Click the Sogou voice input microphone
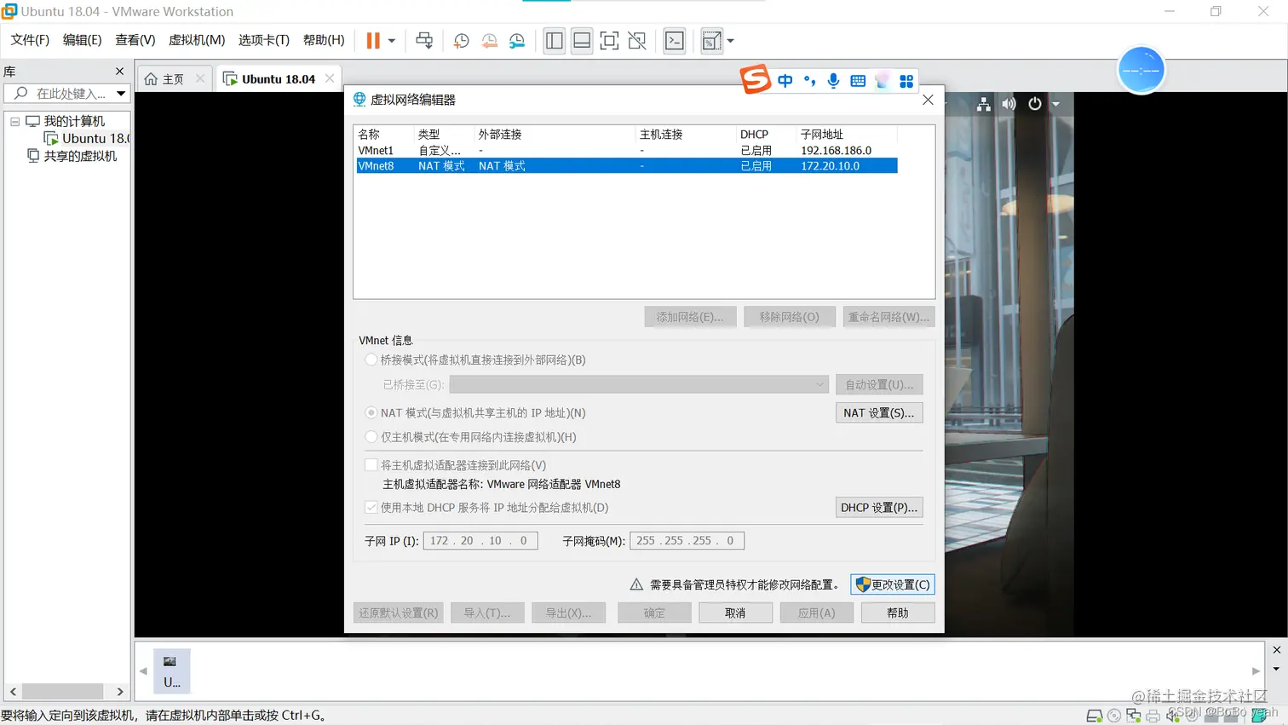 pos(833,80)
